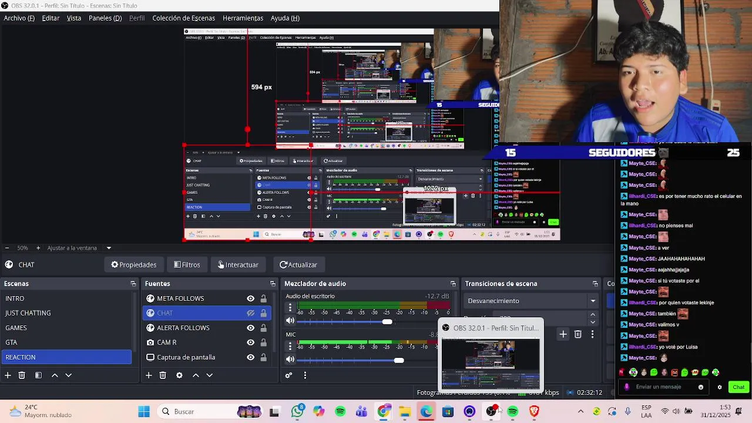Click the Propiedades button
Screen dimensions: 752x423
134,265
